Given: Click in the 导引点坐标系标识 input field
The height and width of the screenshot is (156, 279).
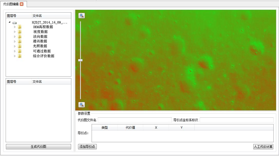Looking at the screenshot, I should 236,120.
